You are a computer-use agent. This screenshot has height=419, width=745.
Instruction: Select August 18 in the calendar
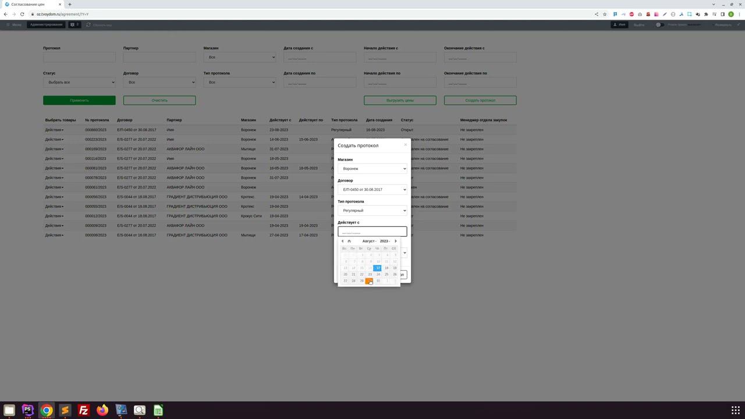click(x=386, y=268)
